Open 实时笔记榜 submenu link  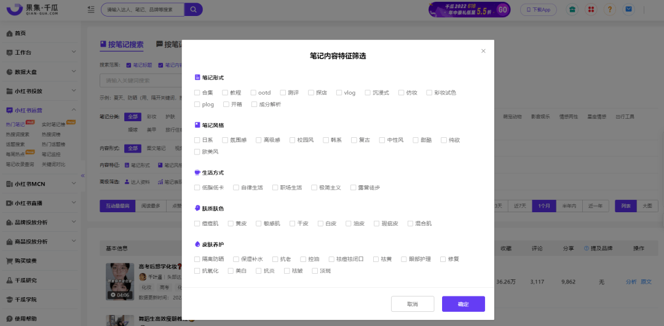click(53, 124)
